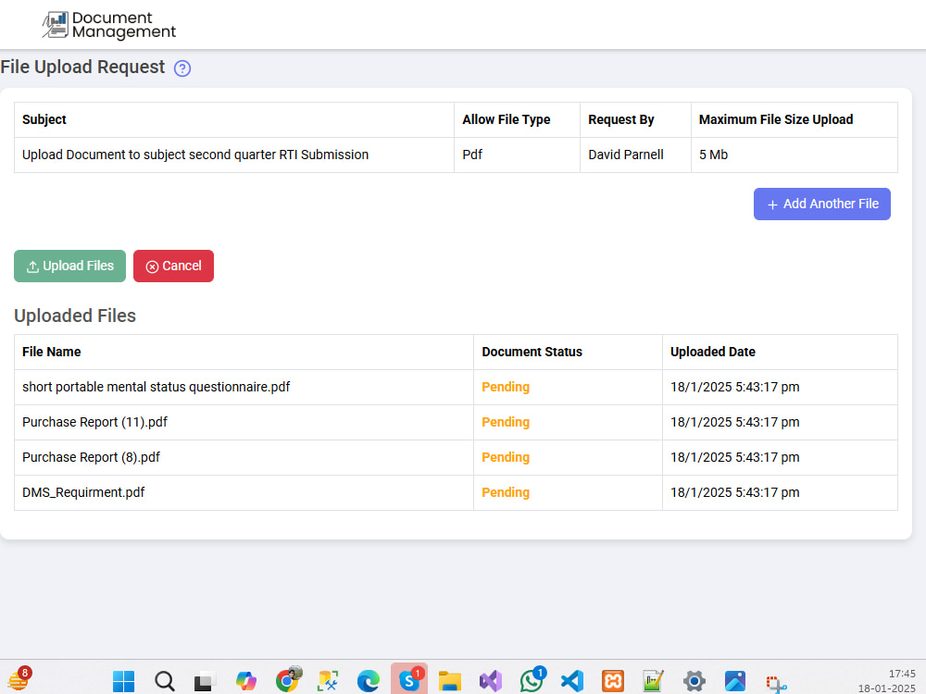Select Pending status of Purchase Report (11).pdf

tap(506, 423)
